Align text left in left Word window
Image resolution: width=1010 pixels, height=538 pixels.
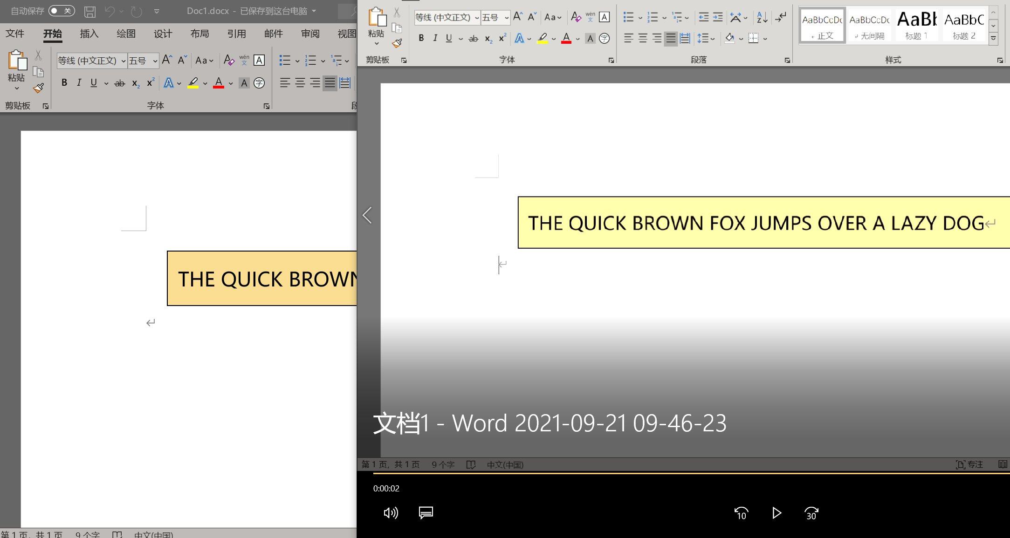pos(285,83)
